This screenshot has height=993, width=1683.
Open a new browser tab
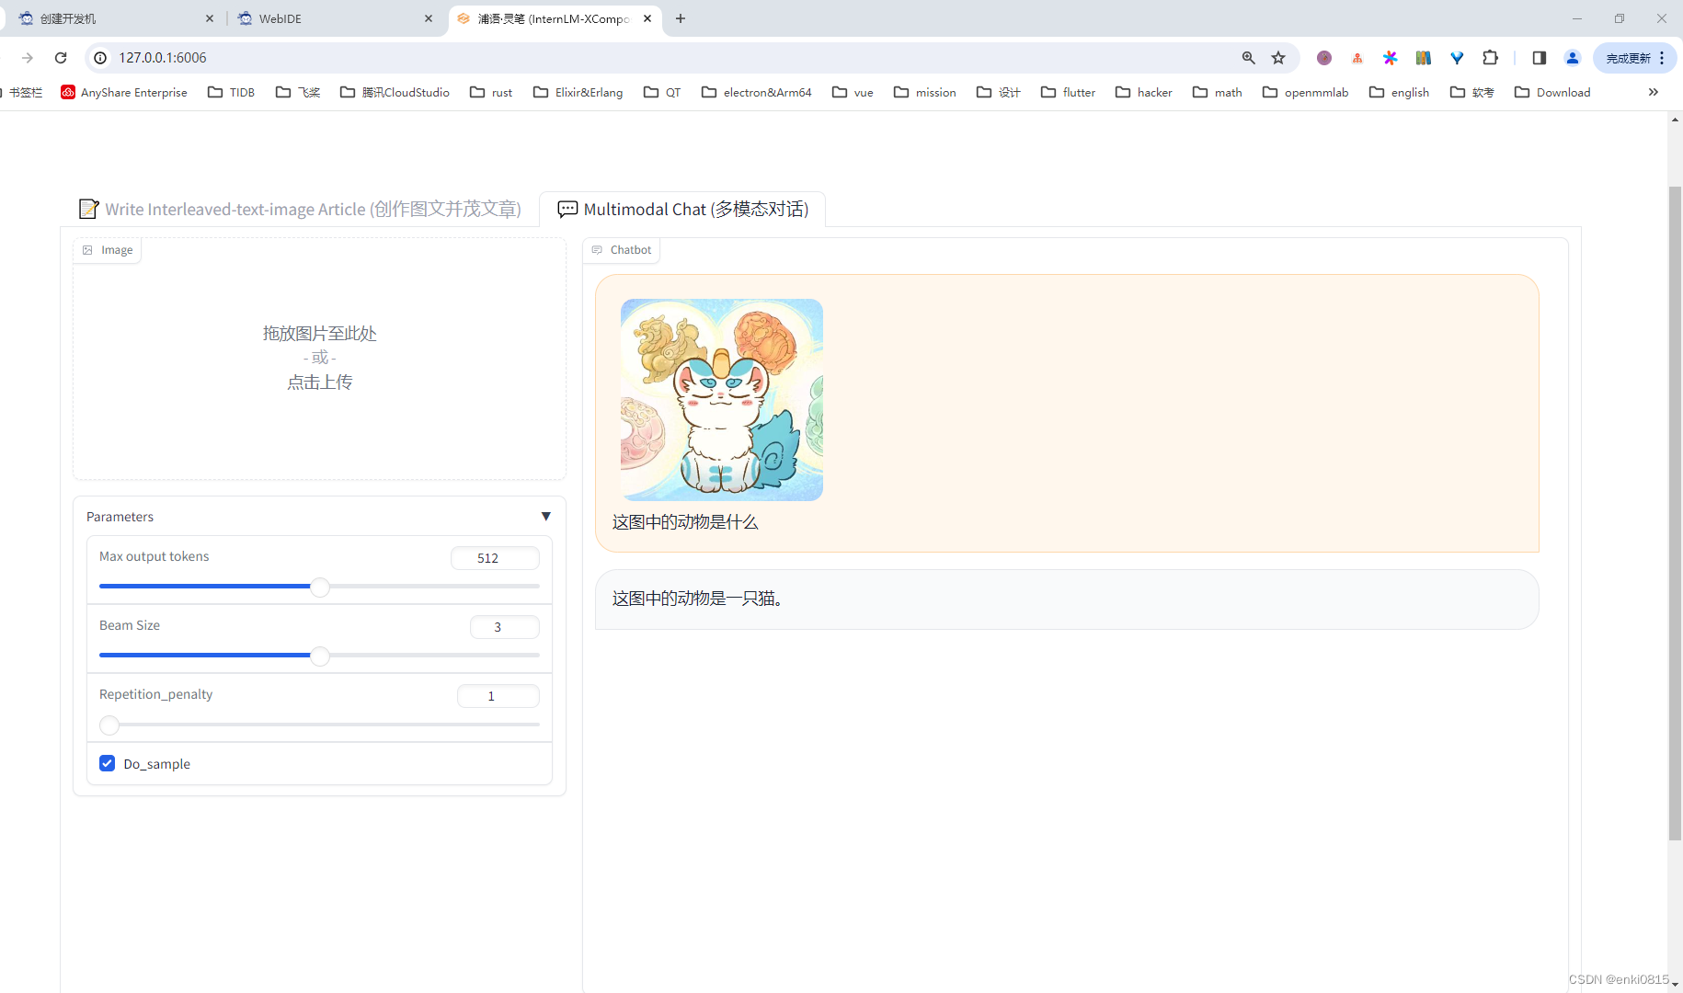[x=681, y=18]
